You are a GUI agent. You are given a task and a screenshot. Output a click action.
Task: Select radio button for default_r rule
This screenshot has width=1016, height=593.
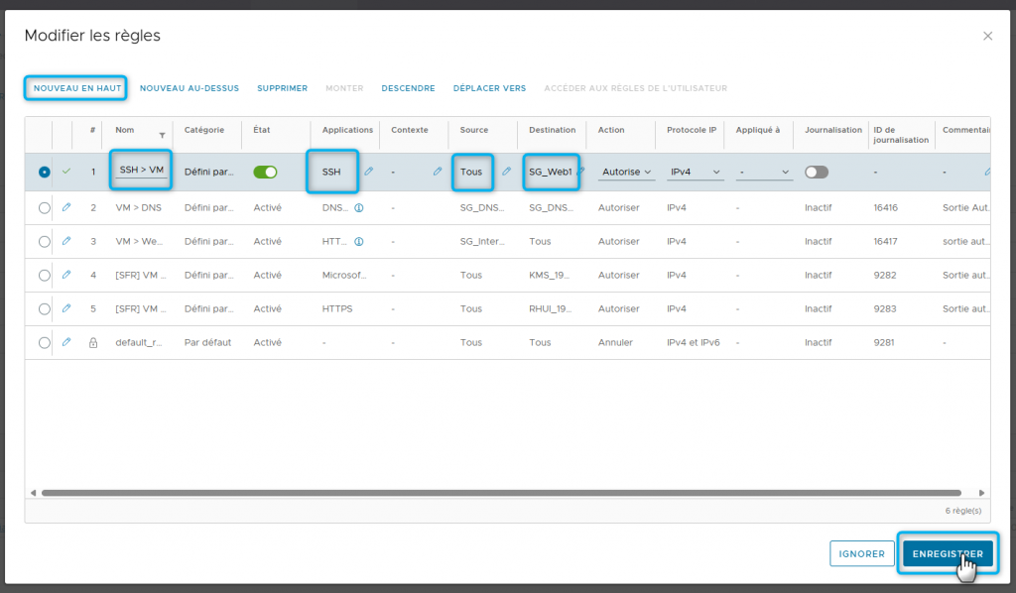click(44, 342)
